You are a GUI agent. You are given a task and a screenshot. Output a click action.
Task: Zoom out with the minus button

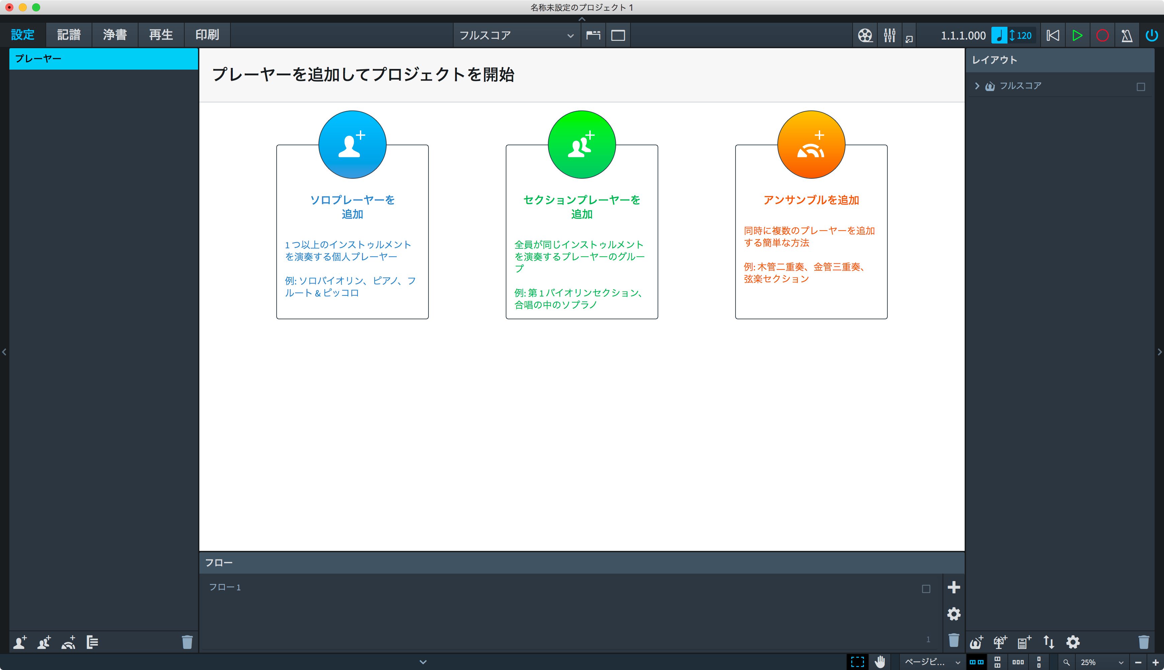pos(1138,663)
